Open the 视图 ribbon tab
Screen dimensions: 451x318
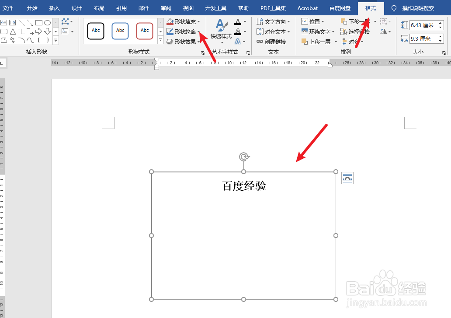tap(188, 8)
